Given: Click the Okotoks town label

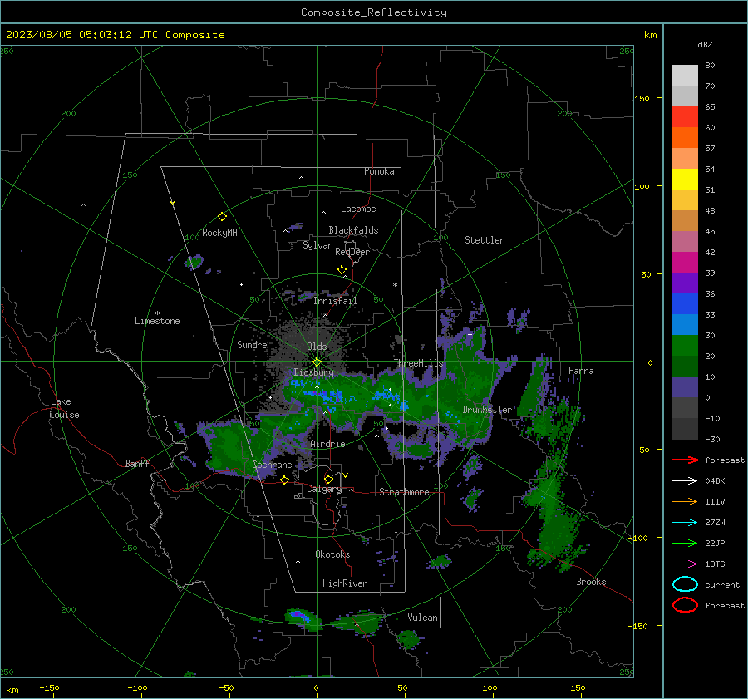Looking at the screenshot, I should click(332, 554).
